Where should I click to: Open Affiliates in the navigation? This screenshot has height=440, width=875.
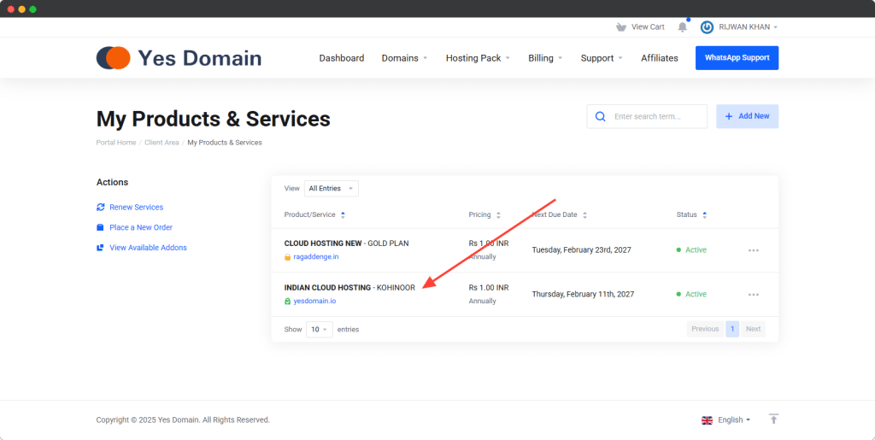[660, 58]
